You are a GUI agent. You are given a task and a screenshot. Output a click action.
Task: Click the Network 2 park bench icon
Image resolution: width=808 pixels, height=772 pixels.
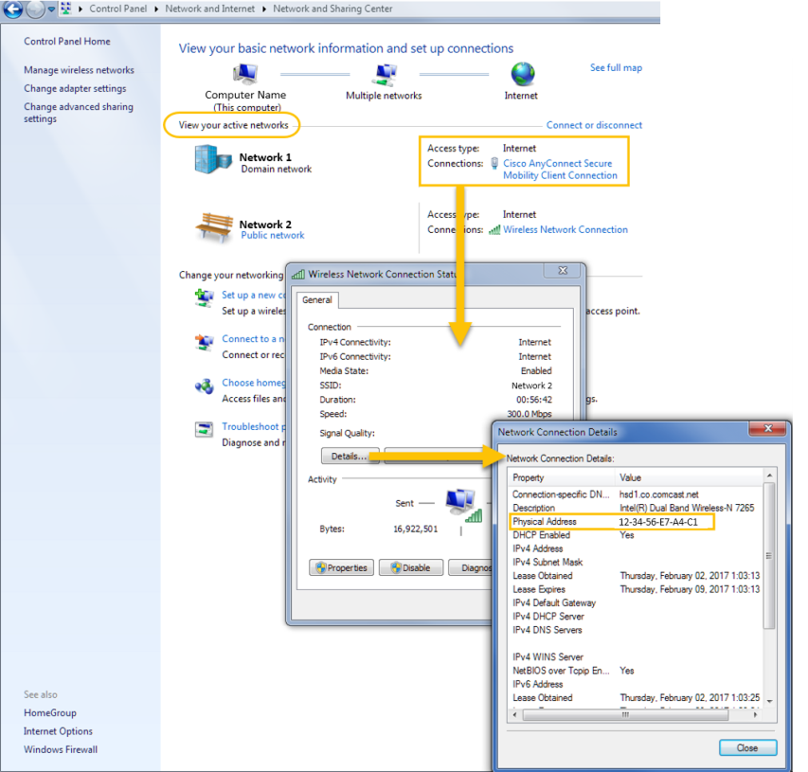213,227
